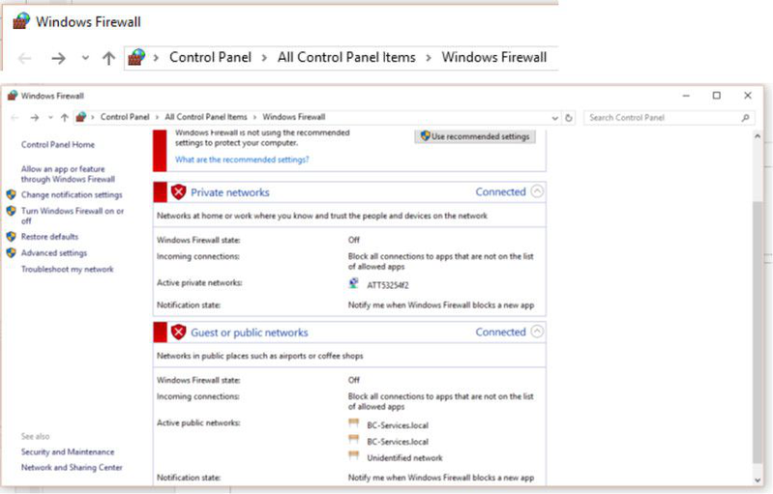773x494 pixels.
Task: Click the ATT53254f2 network icon
Action: click(354, 284)
